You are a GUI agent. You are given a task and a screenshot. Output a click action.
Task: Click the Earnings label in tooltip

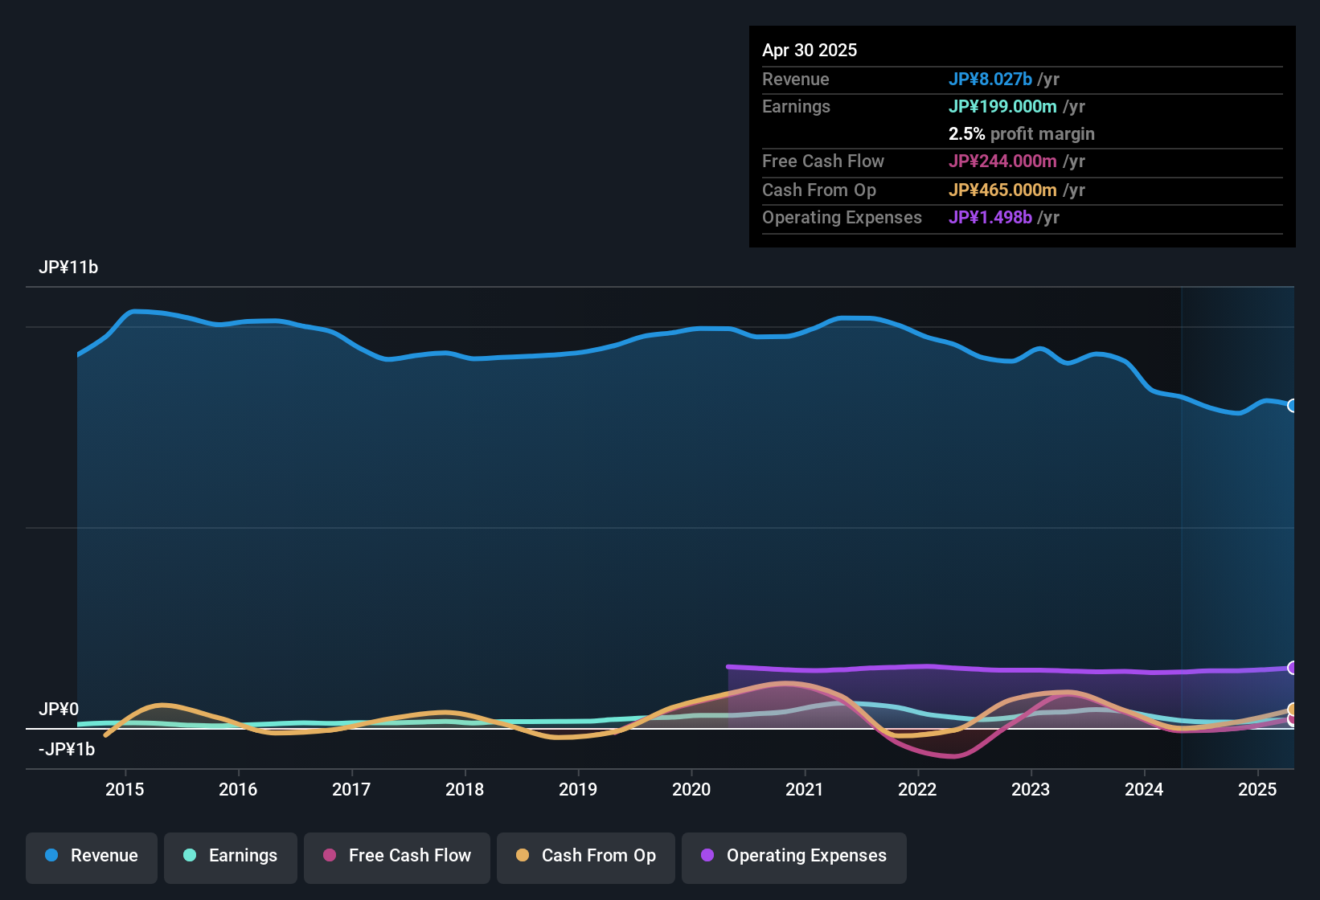pyautogui.click(x=796, y=106)
